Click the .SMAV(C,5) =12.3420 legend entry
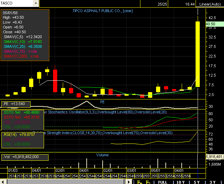This screenshot has width=224, height=184. tap(23, 37)
